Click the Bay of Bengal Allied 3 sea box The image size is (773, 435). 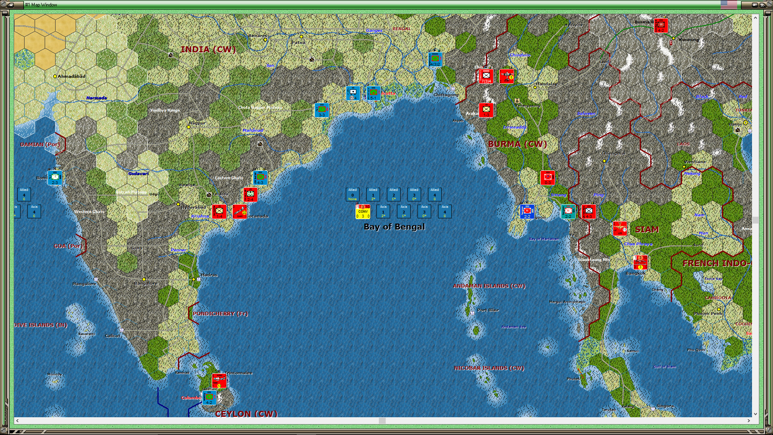click(x=414, y=195)
